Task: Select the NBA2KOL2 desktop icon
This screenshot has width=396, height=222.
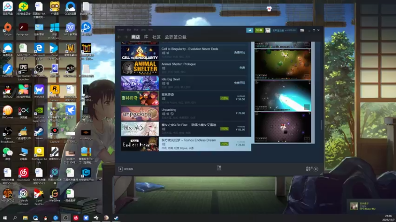Action: pyautogui.click(x=7, y=195)
